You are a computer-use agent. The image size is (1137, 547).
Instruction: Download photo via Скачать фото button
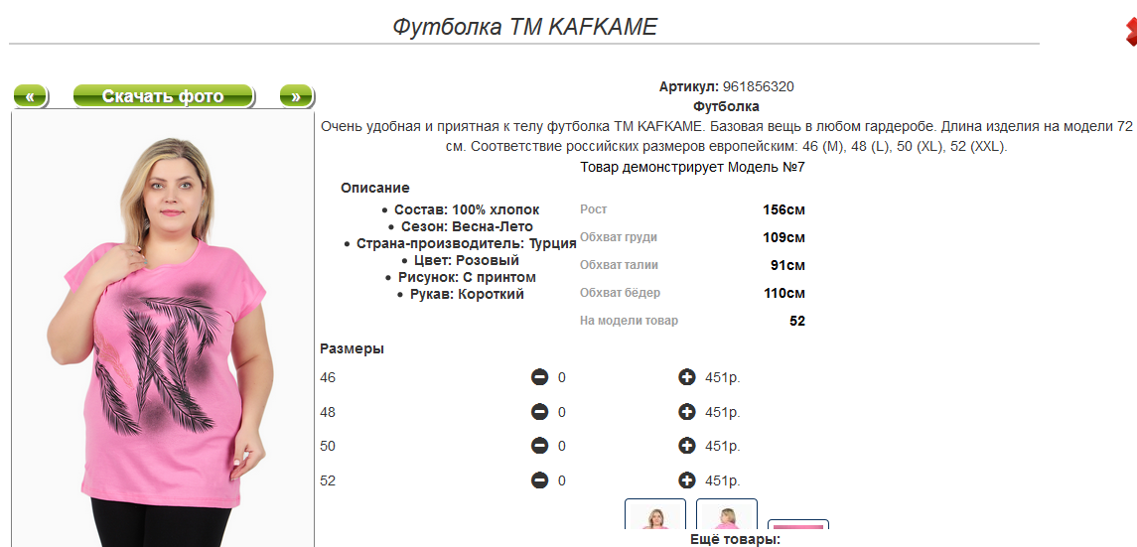point(164,96)
